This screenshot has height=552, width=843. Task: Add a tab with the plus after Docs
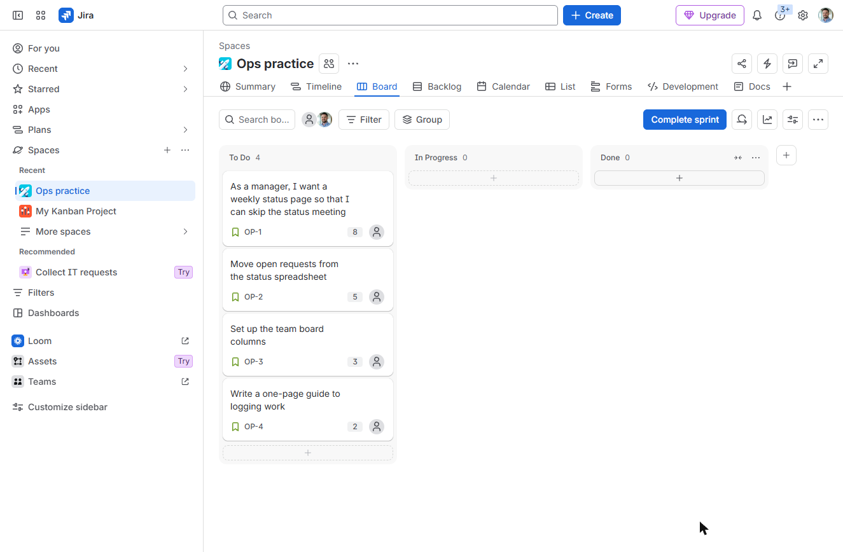787,86
